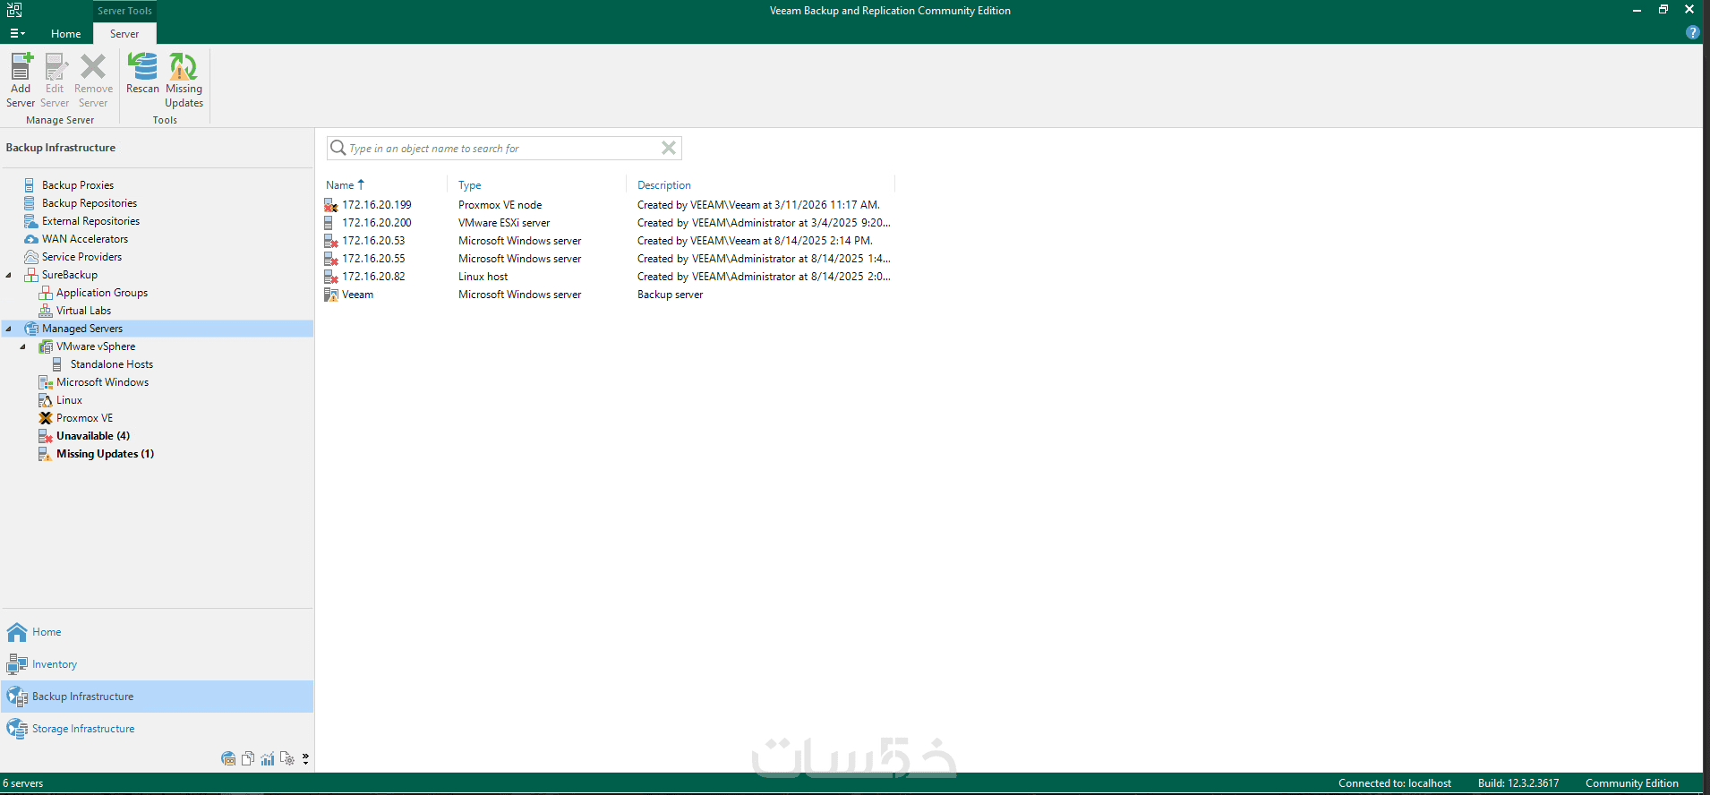Click '6 servers' in the status bar
This screenshot has height=795, width=1710.
(22, 783)
